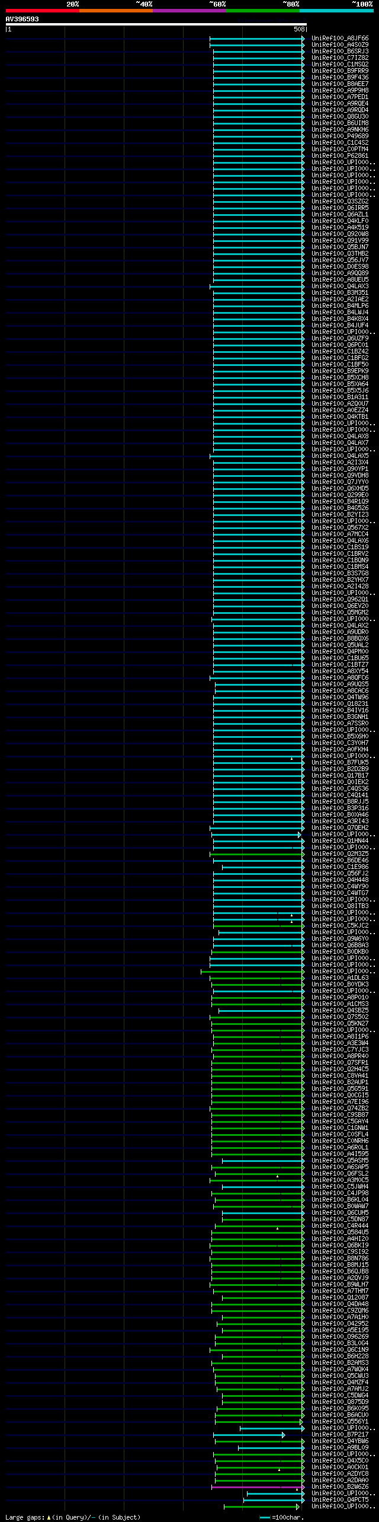Image resolution: width=379 pixels, height=1522 pixels.
Task: Click the orange ~40% identity legend segment
Action: click(115, 11)
